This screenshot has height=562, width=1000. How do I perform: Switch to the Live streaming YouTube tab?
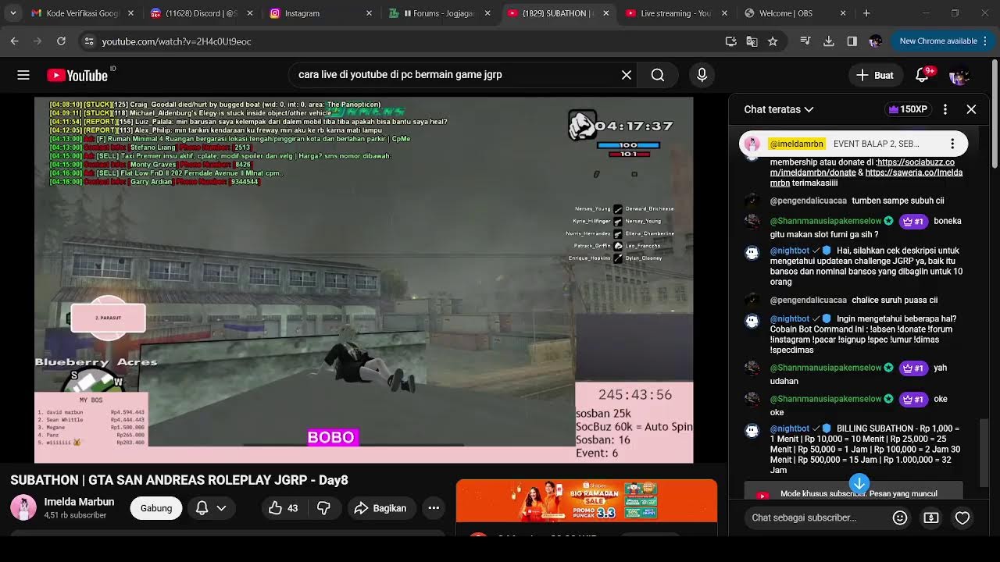tap(676, 13)
